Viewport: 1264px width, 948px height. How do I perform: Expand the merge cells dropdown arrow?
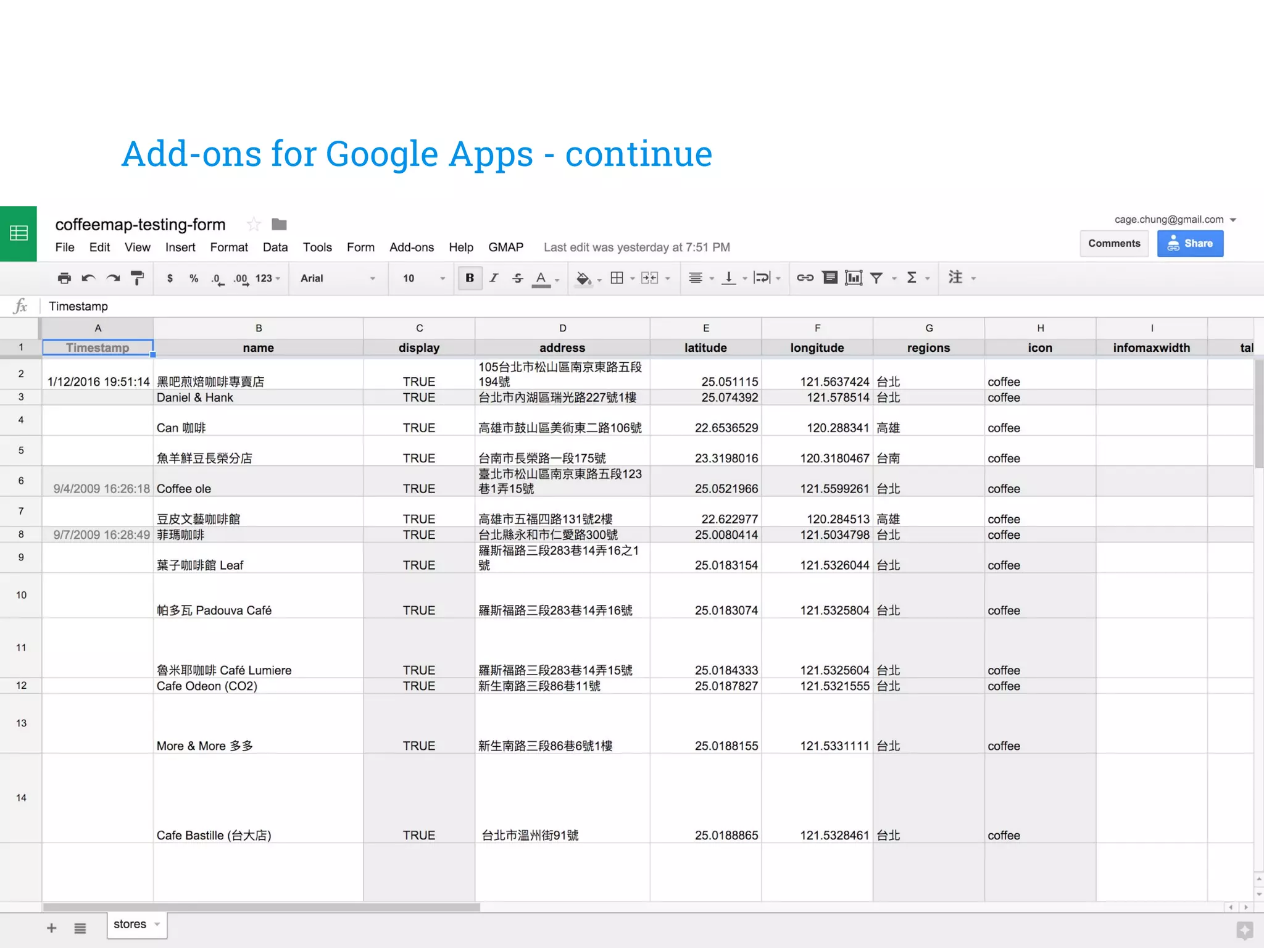pyautogui.click(x=668, y=279)
